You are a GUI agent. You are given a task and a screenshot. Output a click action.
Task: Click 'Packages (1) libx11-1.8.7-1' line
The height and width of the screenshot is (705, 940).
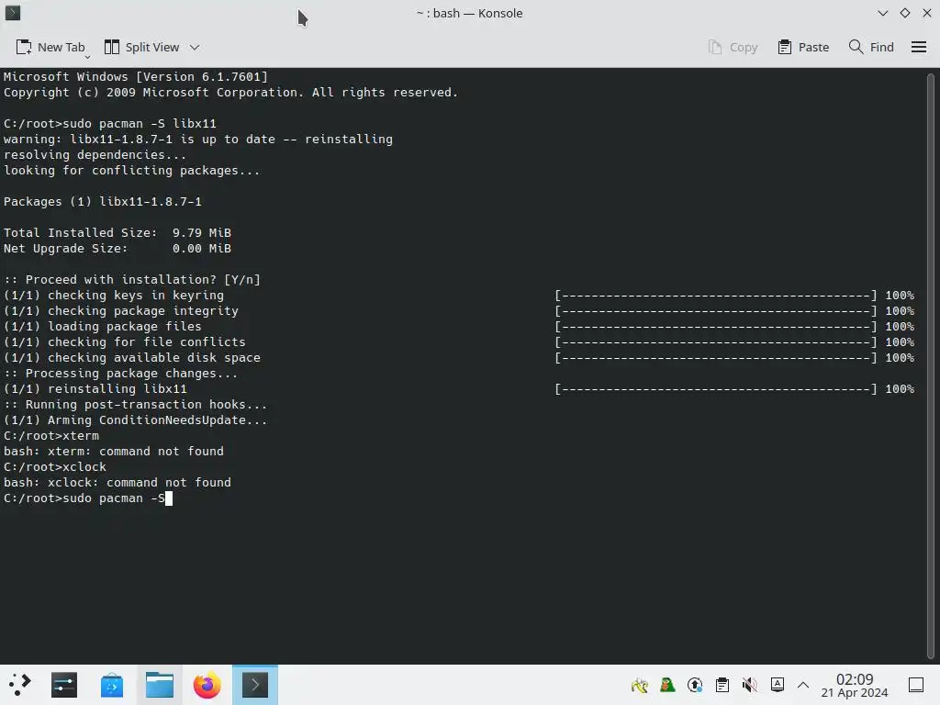point(103,202)
